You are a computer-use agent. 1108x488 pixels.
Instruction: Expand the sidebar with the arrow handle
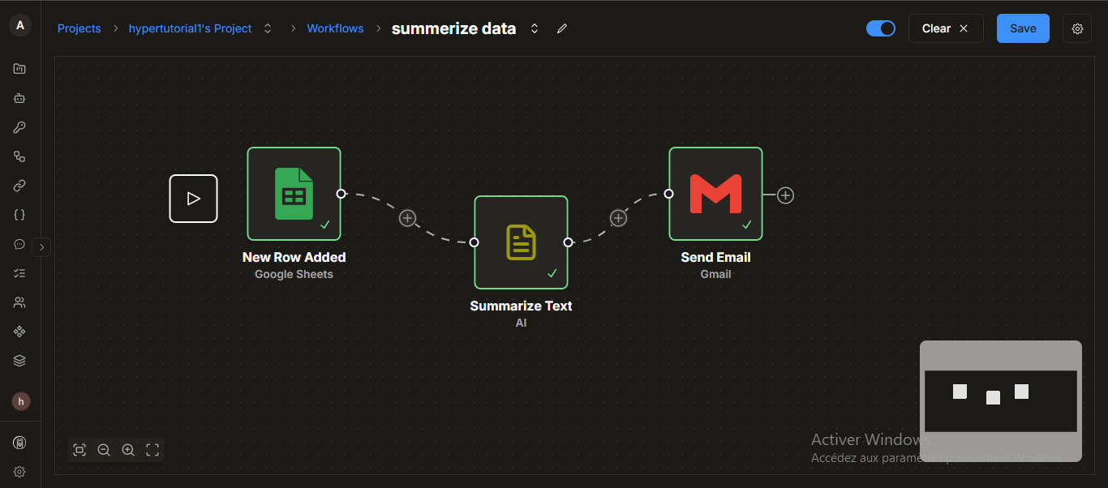click(43, 246)
